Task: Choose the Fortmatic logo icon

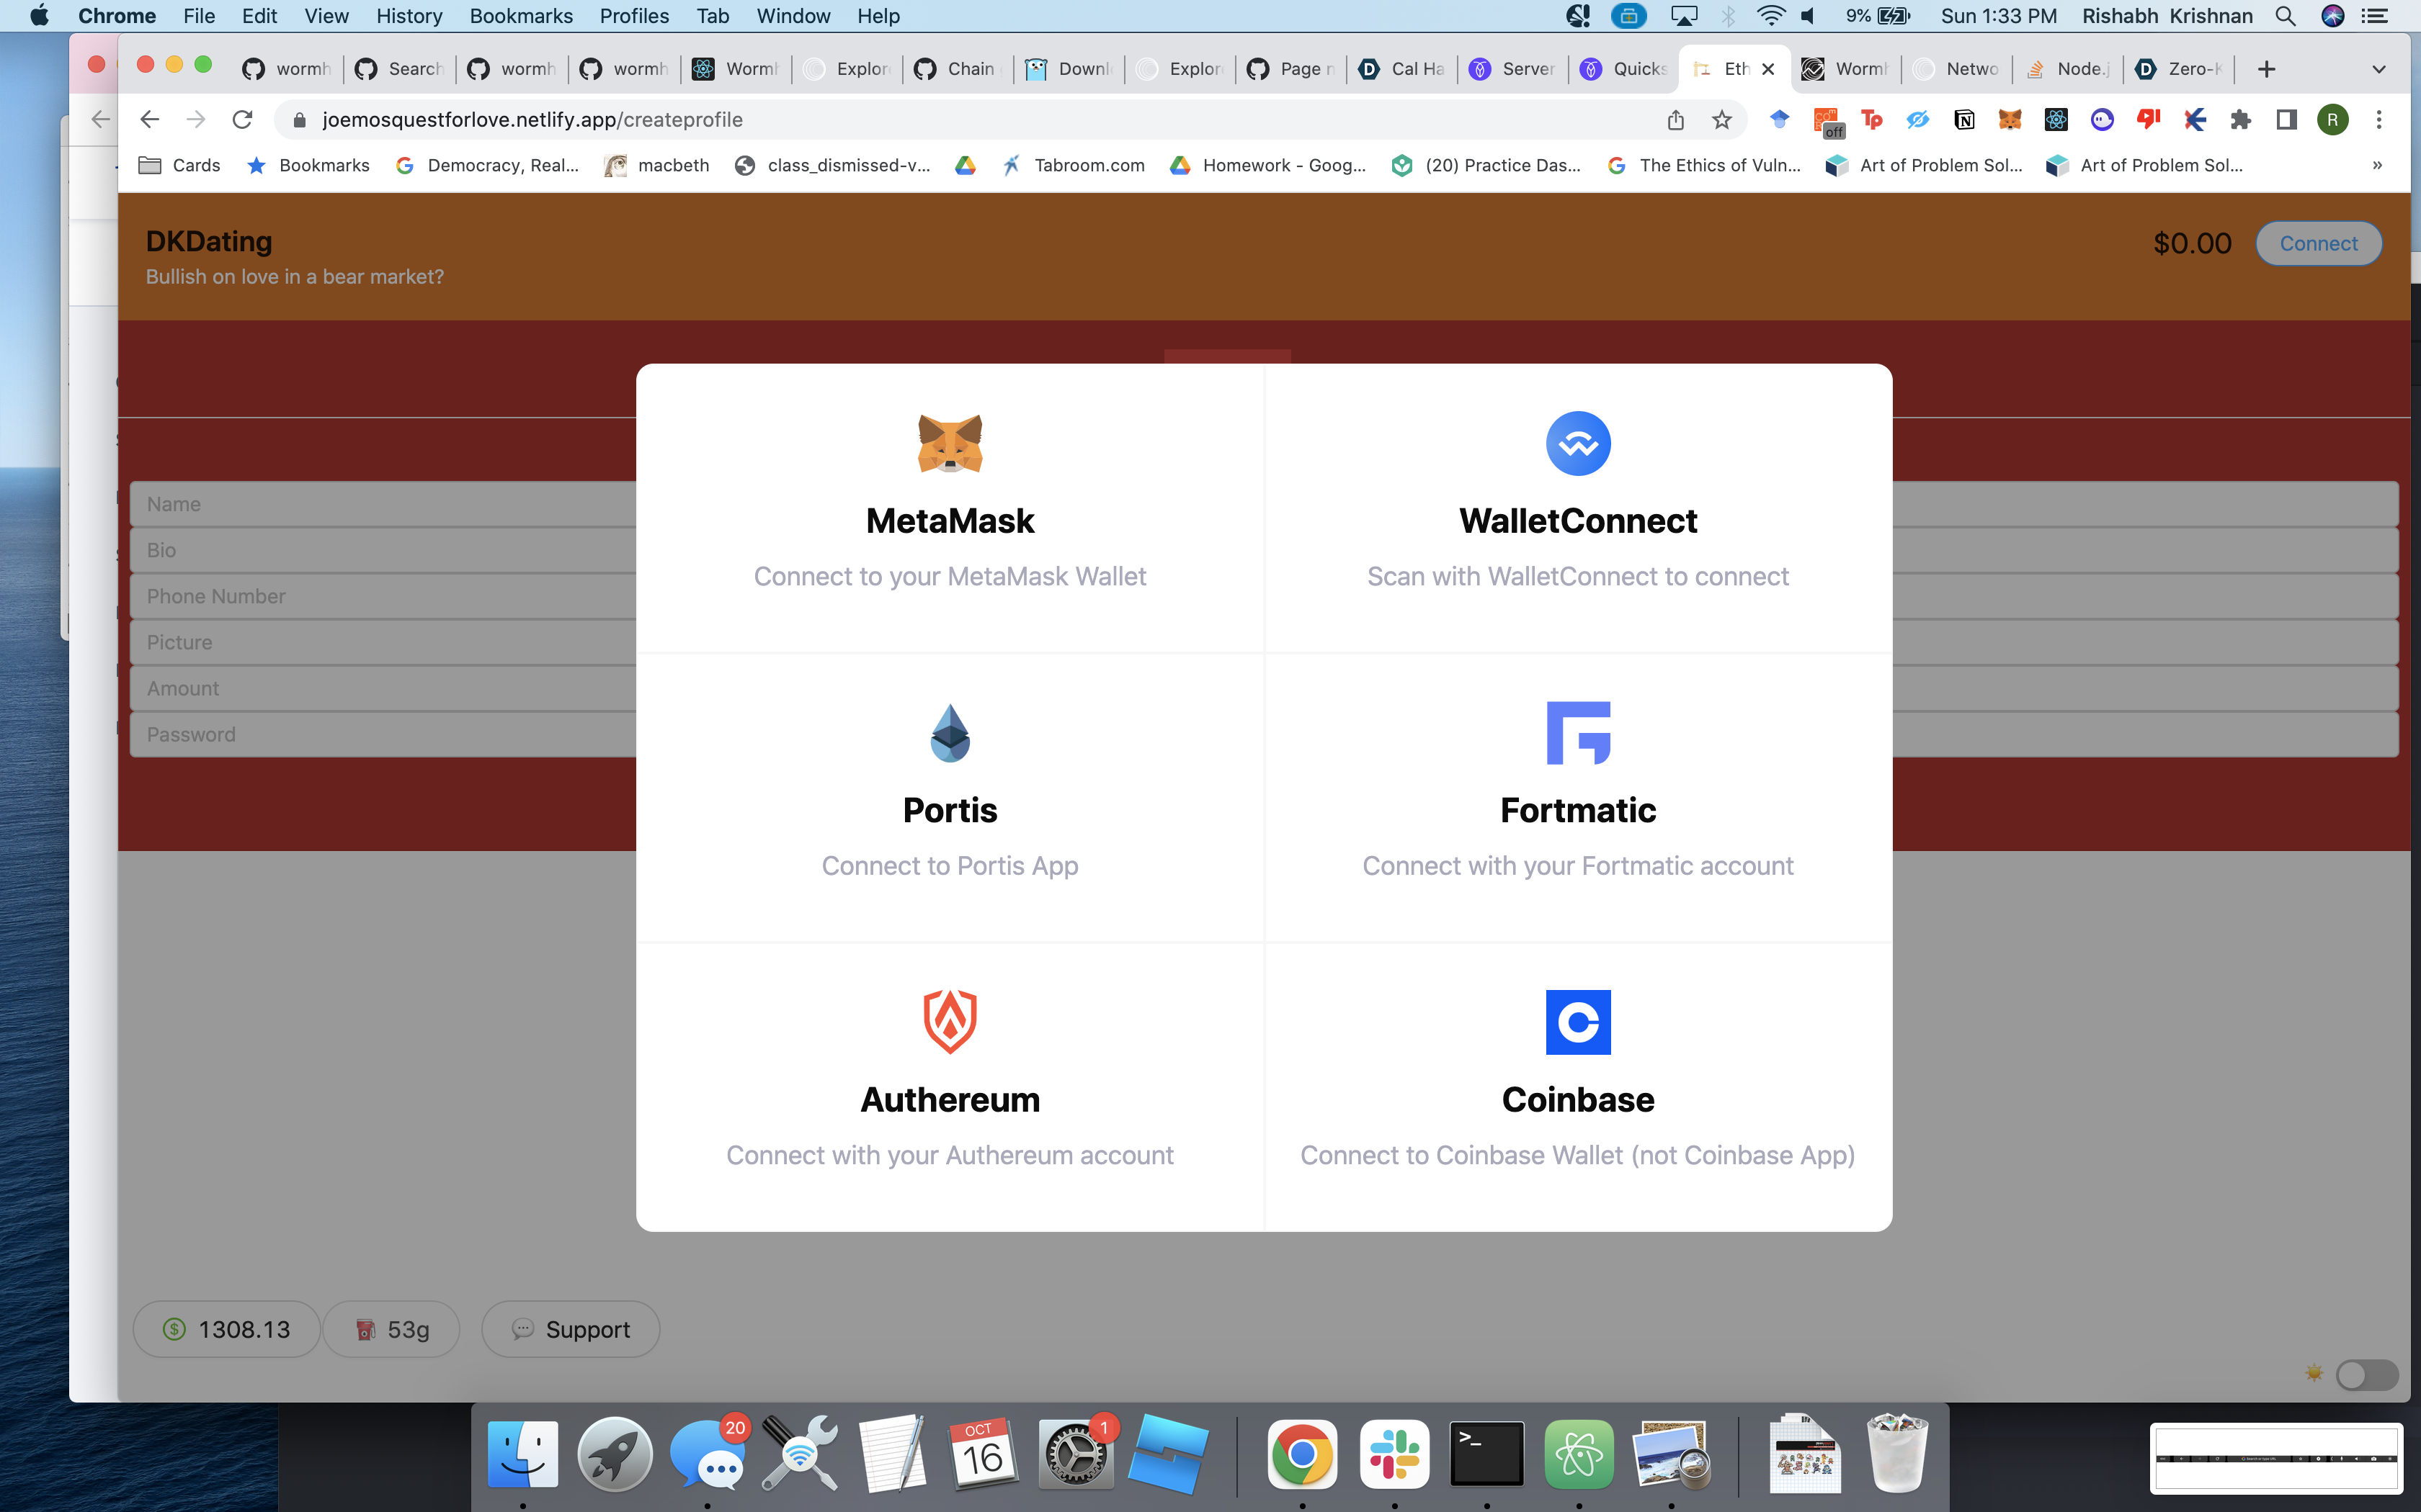Action: pyautogui.click(x=1578, y=733)
